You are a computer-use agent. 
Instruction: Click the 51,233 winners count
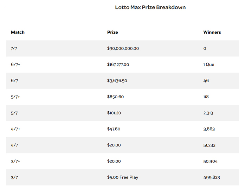[209, 145]
